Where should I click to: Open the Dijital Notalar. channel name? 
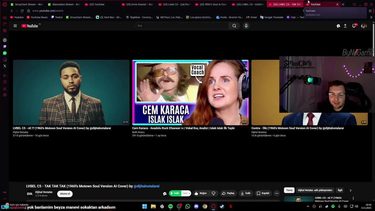point(44,192)
